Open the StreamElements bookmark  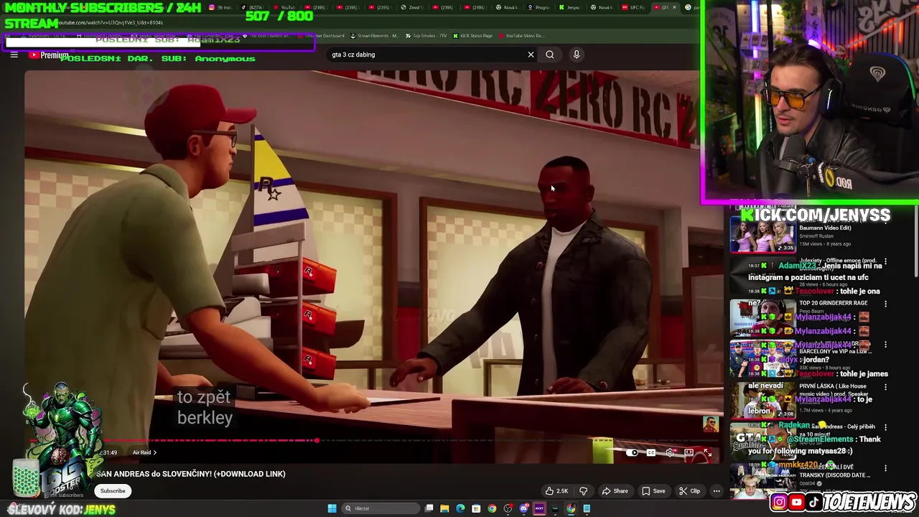(374, 36)
